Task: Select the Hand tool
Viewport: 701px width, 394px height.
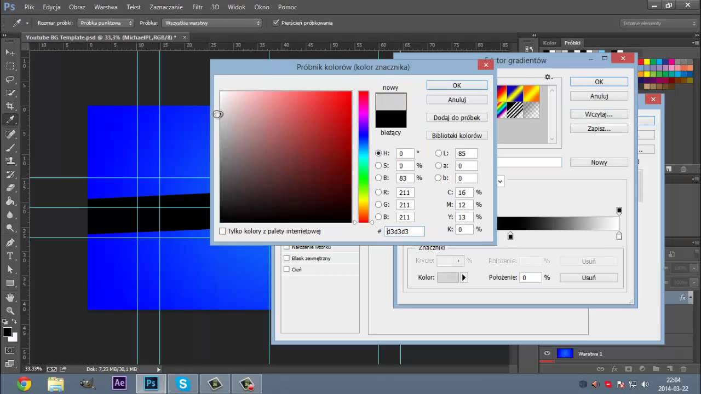Action: coord(10,298)
